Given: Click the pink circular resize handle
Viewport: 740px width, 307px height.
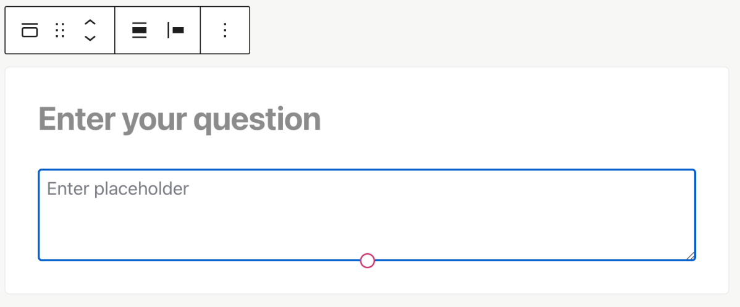Looking at the screenshot, I should point(368,261).
